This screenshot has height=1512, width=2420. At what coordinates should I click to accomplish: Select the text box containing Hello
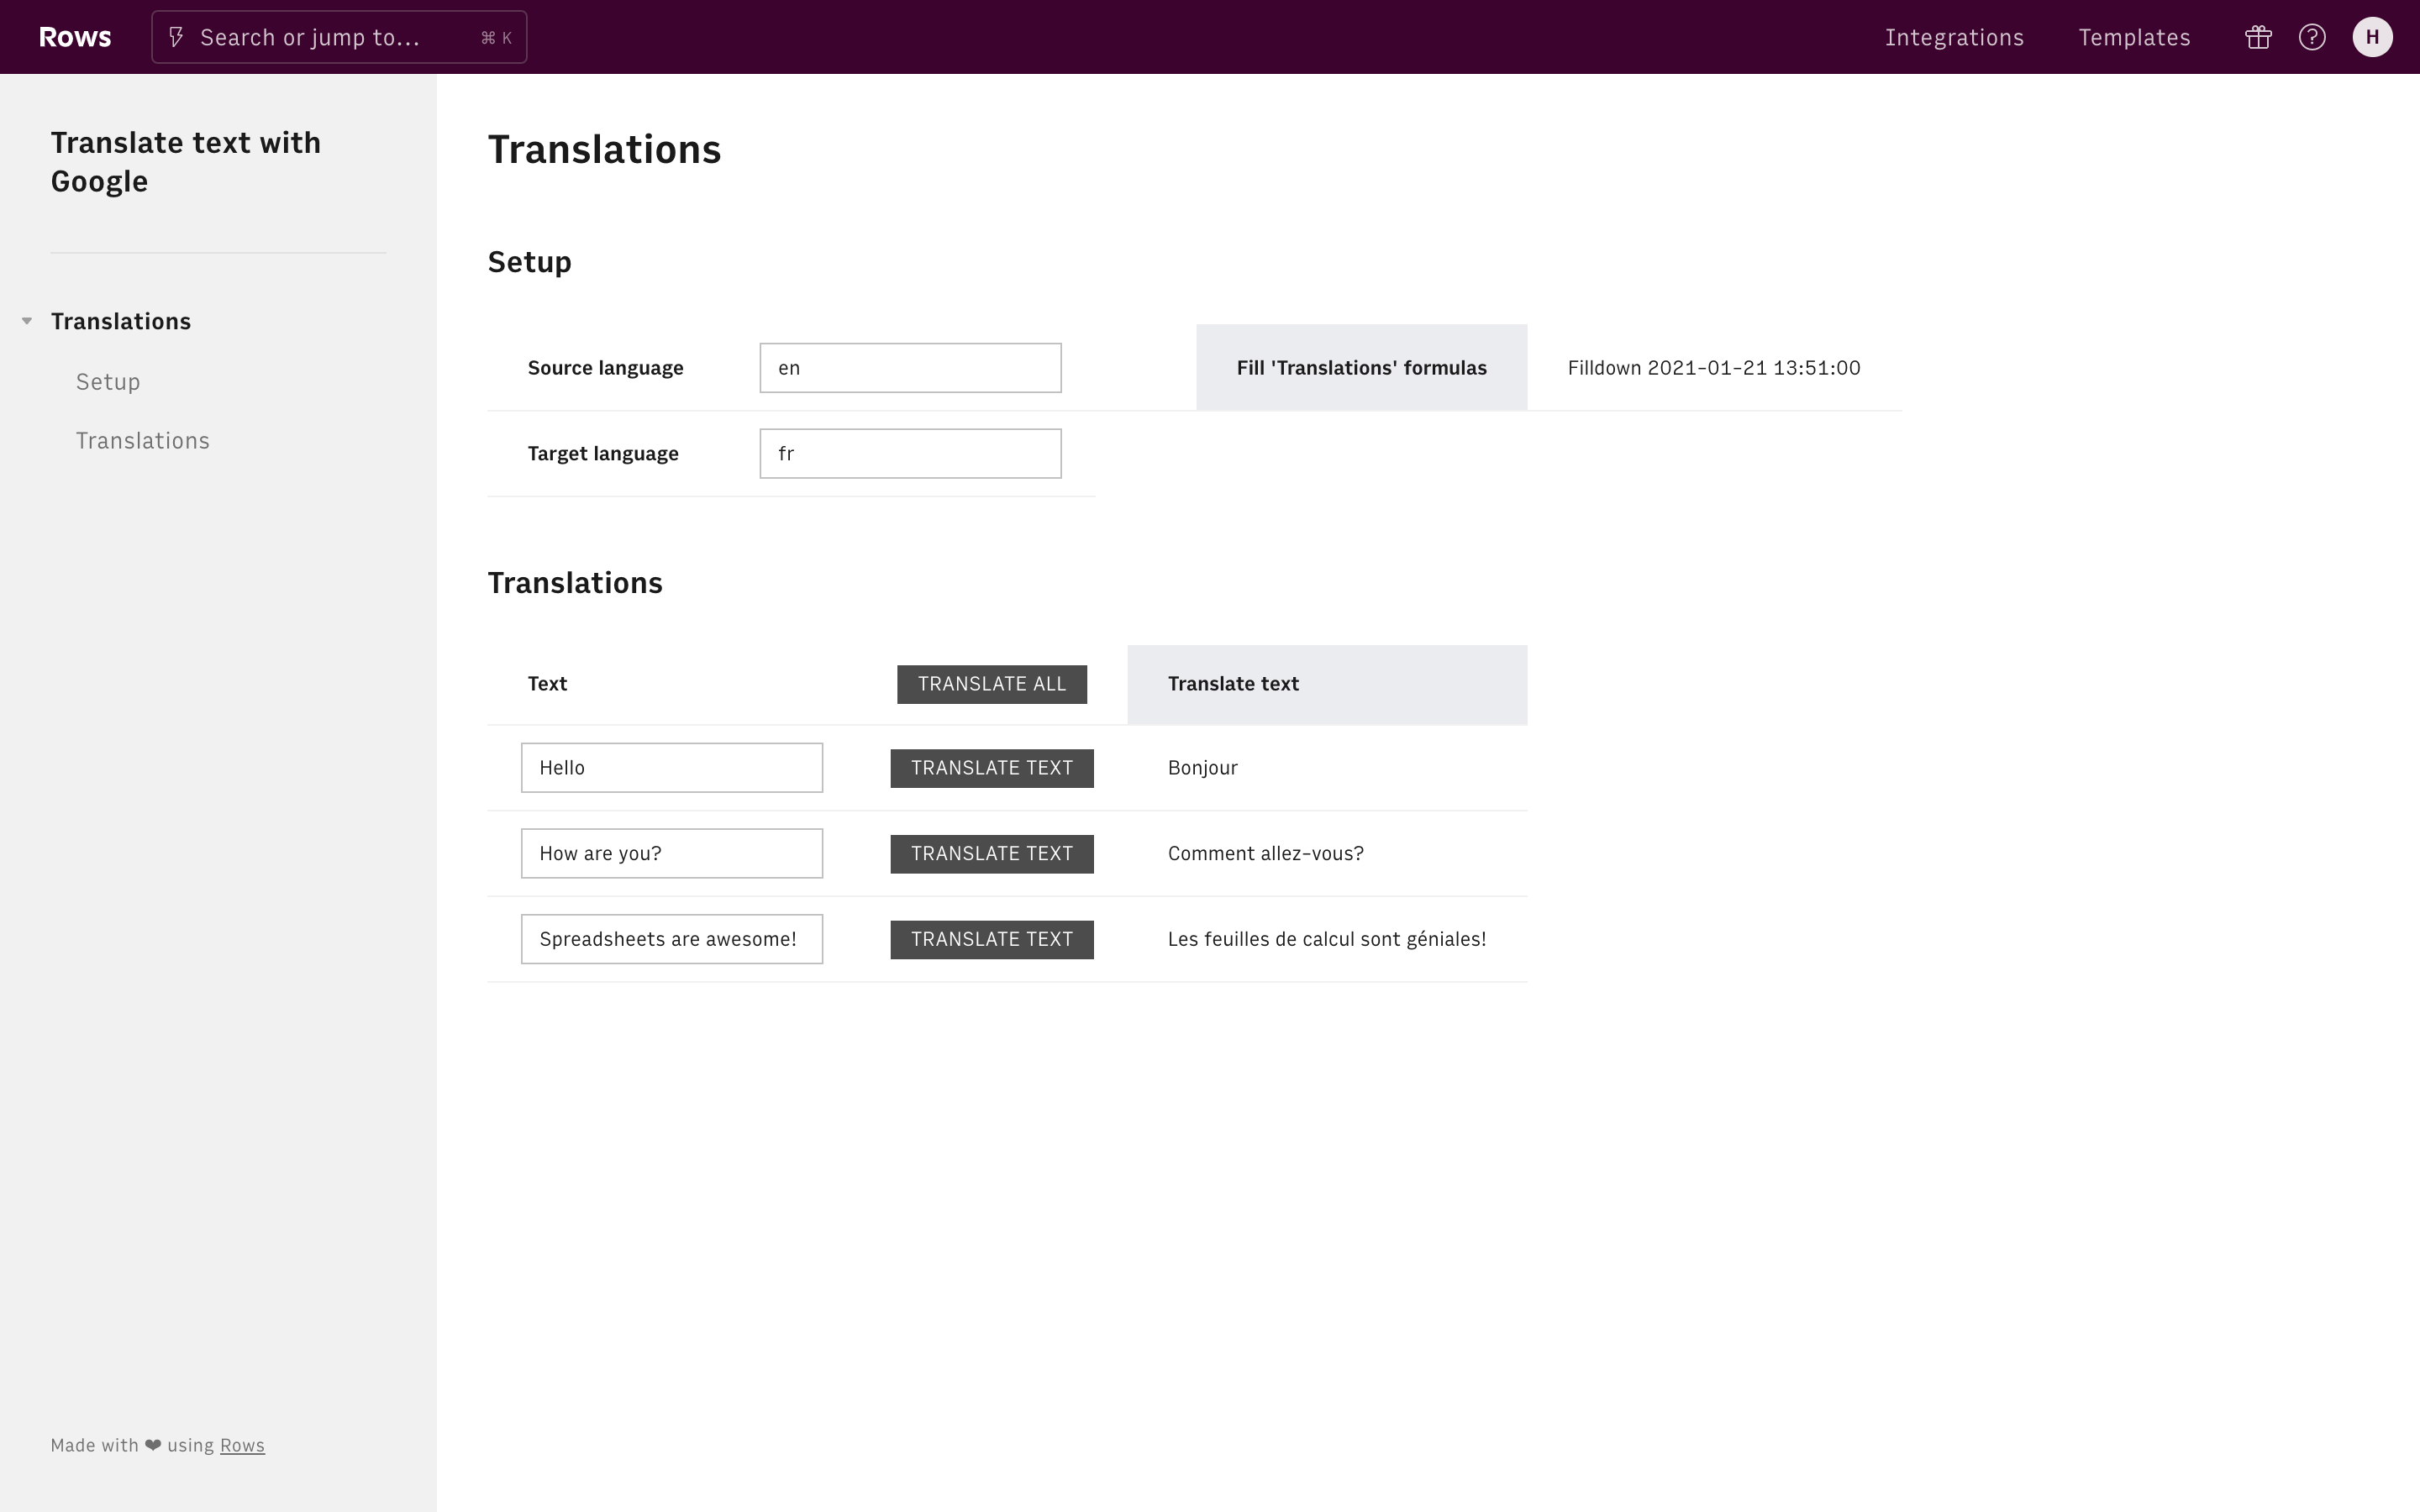coord(671,767)
